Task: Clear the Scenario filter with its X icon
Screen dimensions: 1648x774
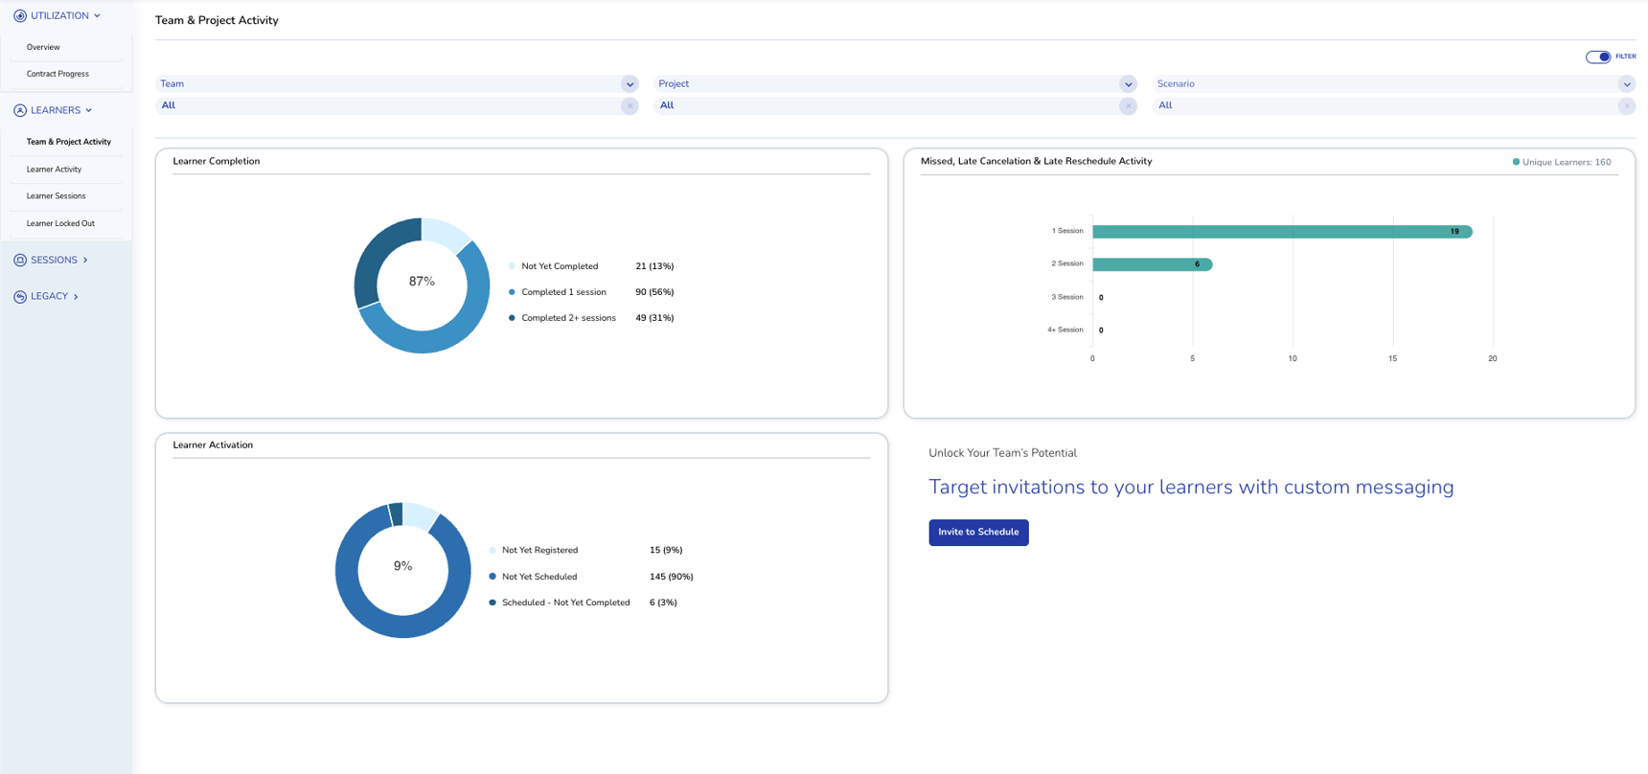Action: pos(1626,106)
